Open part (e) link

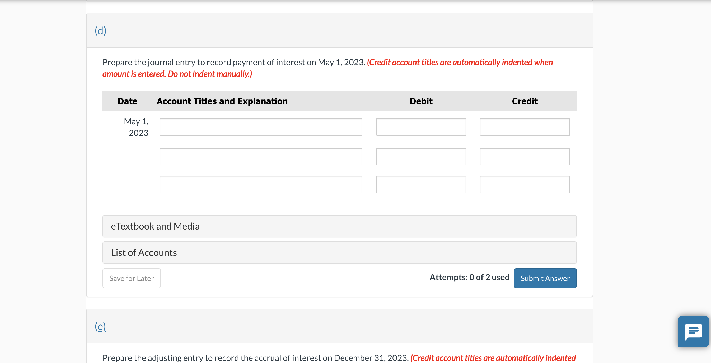[x=100, y=326]
